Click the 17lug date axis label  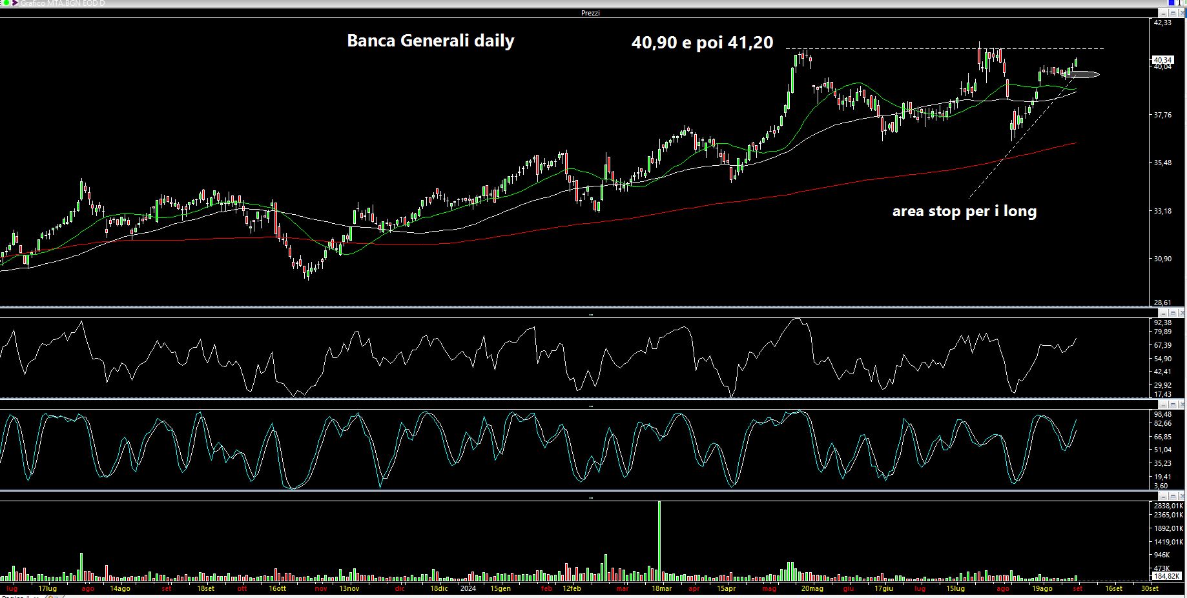47,588
